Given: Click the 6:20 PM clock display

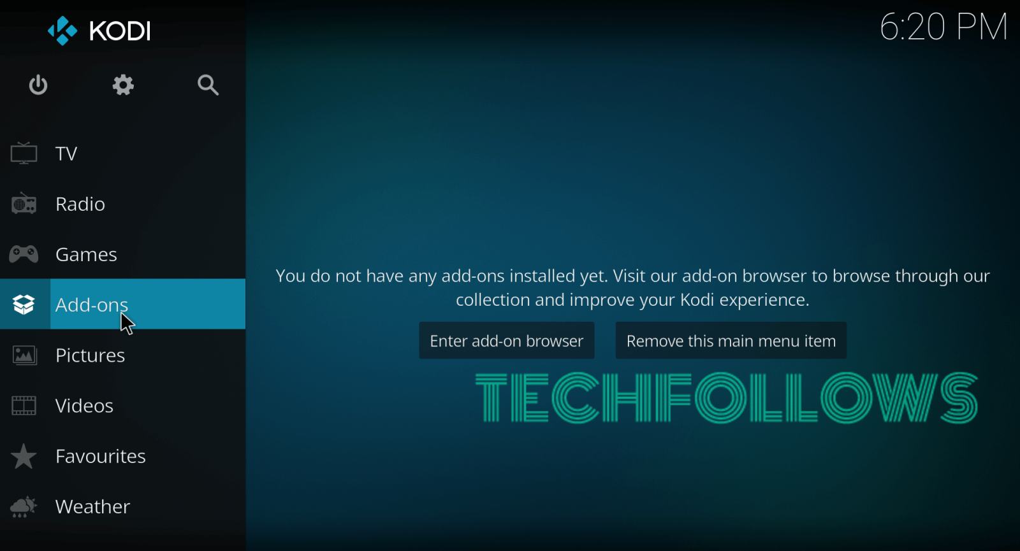Looking at the screenshot, I should pos(943,27).
